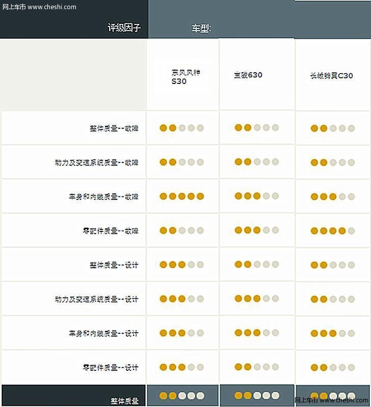Click 宝骏630 rating dots for 车身和内装质量--设计
The image size is (371, 407).
click(257, 333)
